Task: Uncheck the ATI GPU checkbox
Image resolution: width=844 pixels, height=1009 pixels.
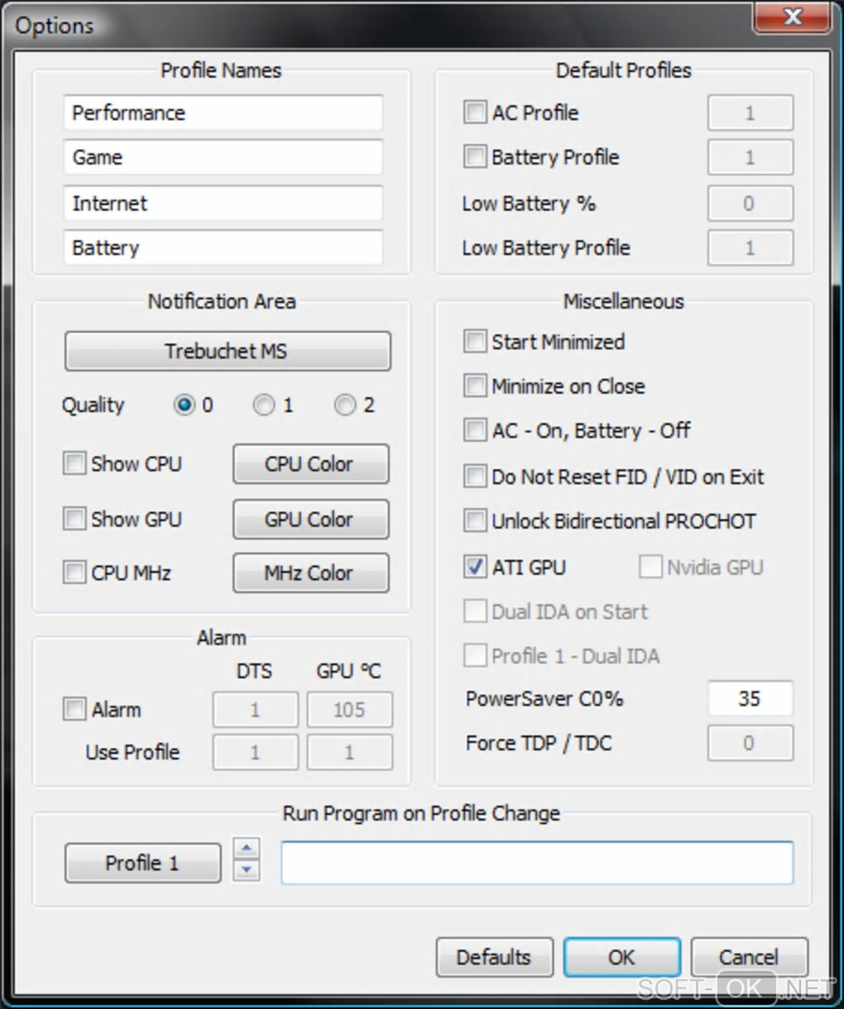Action: coord(475,567)
